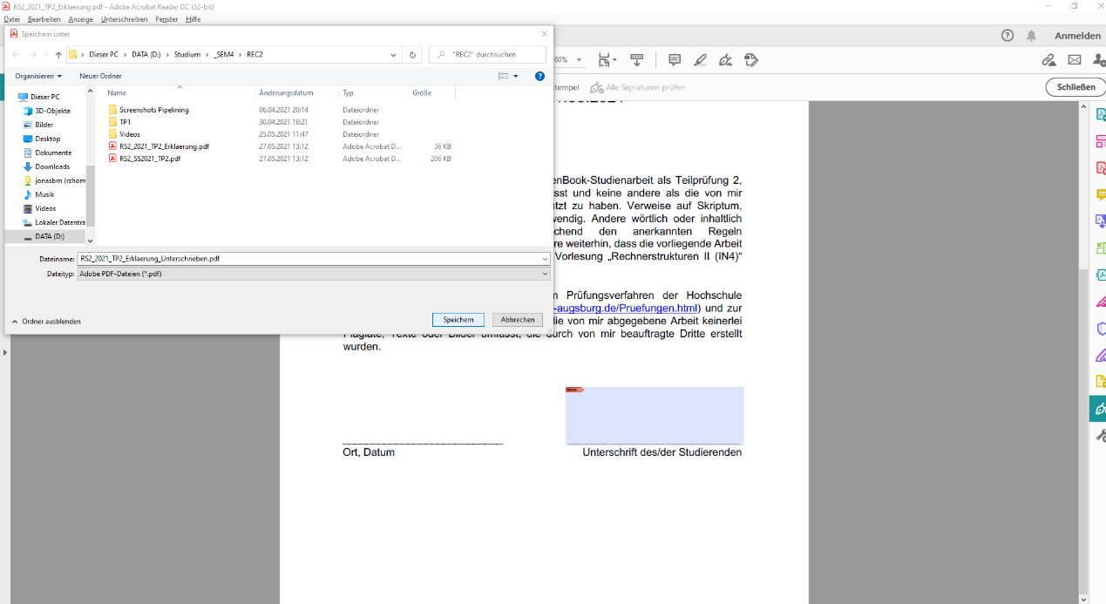Sort files by Änderungsdatum column header
Image resolution: width=1106 pixels, height=604 pixels.
click(x=286, y=92)
